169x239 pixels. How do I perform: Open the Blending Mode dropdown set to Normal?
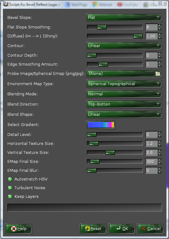click(x=124, y=94)
